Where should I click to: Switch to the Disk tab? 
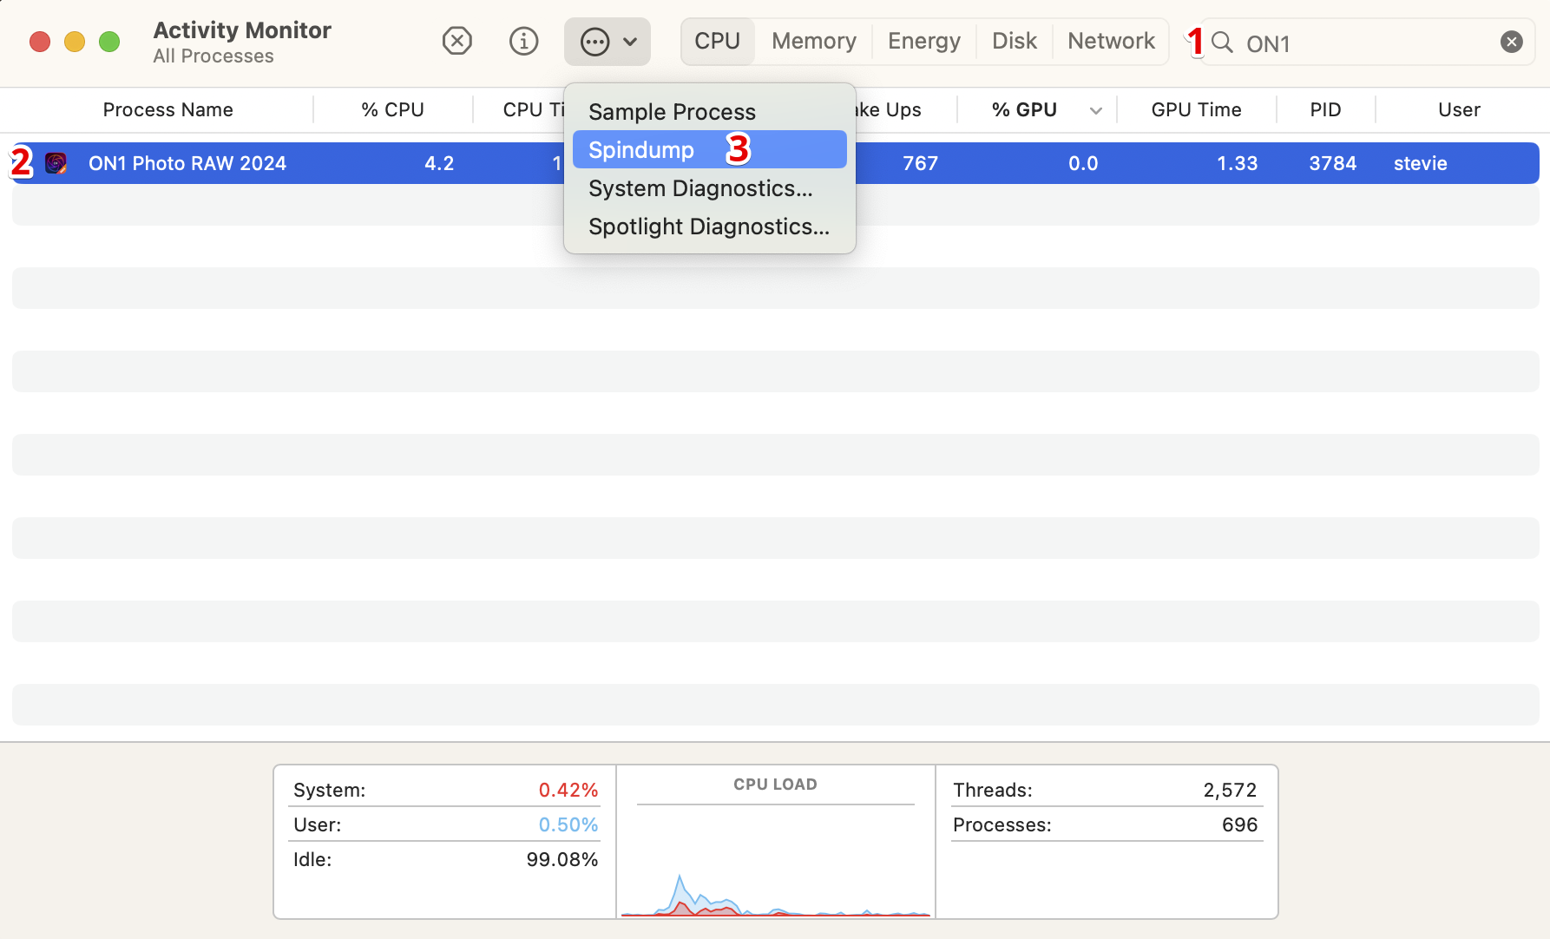point(1015,41)
